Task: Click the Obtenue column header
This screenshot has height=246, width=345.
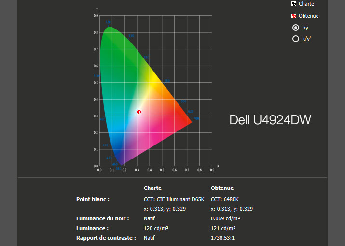Action: point(222,188)
